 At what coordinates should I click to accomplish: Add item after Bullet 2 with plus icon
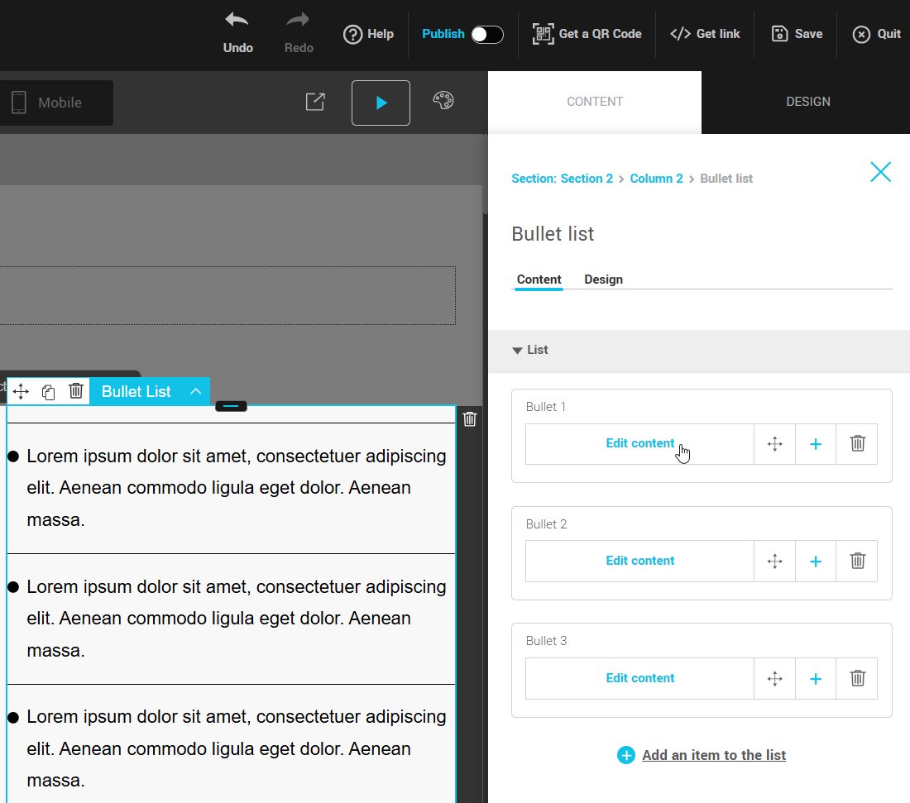(x=816, y=562)
